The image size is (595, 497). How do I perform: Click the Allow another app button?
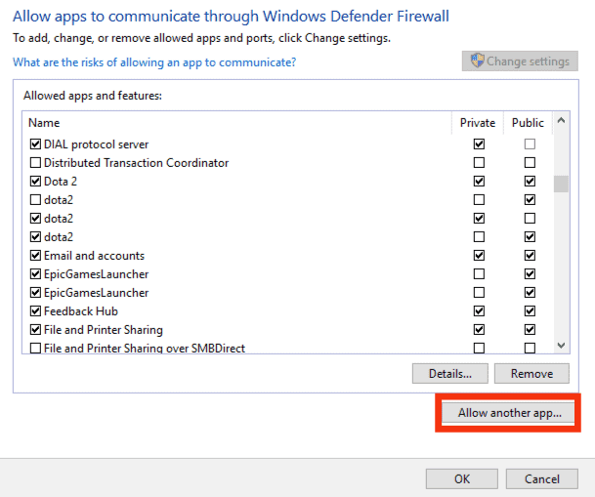[x=509, y=412]
